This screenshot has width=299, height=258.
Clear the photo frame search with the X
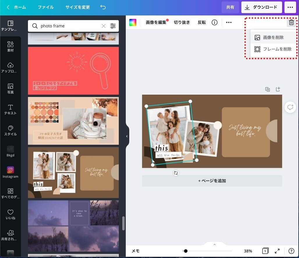103,26
